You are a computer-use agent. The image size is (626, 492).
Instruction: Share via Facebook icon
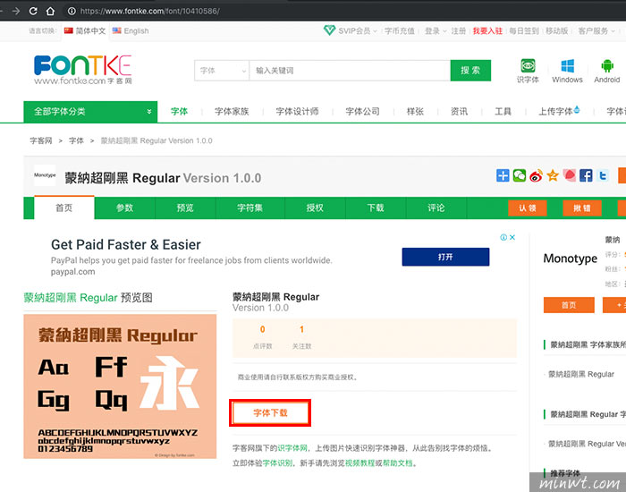(586, 175)
